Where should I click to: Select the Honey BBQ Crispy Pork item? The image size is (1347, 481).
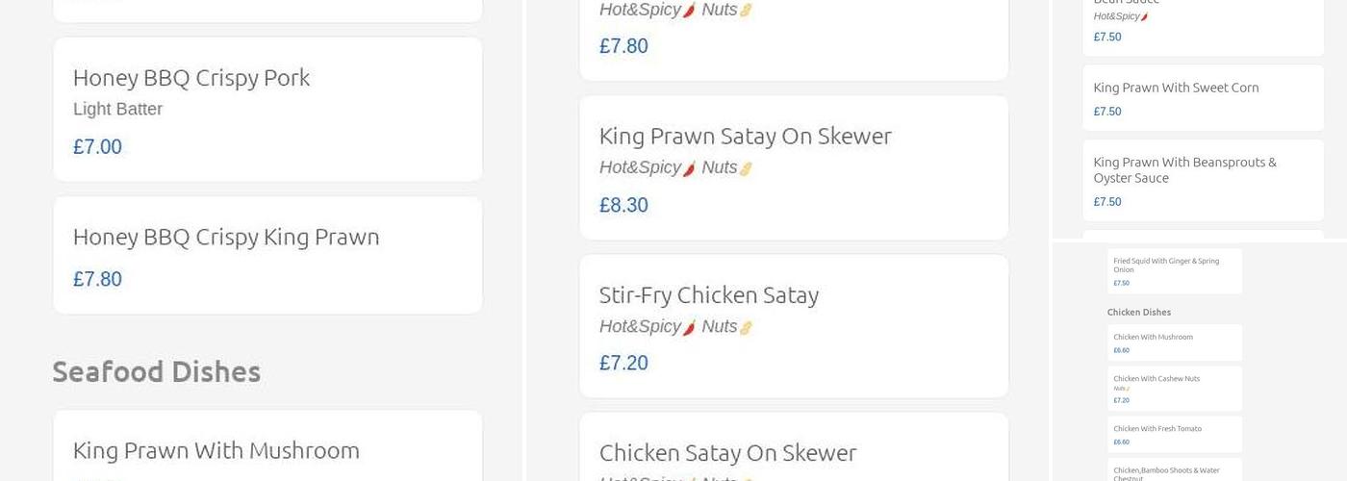pos(191,78)
